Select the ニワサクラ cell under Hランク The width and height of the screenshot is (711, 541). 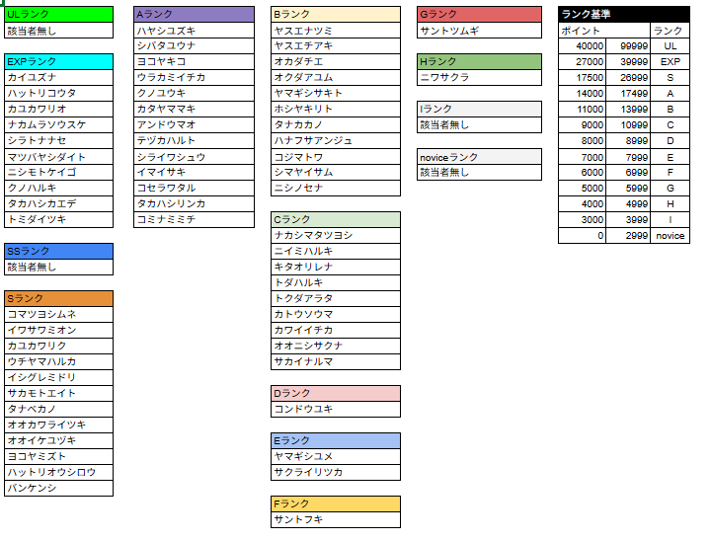[480, 77]
